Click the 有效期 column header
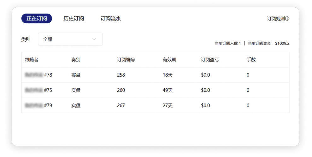Image resolution: width=312 pixels, height=157 pixels. click(x=169, y=60)
